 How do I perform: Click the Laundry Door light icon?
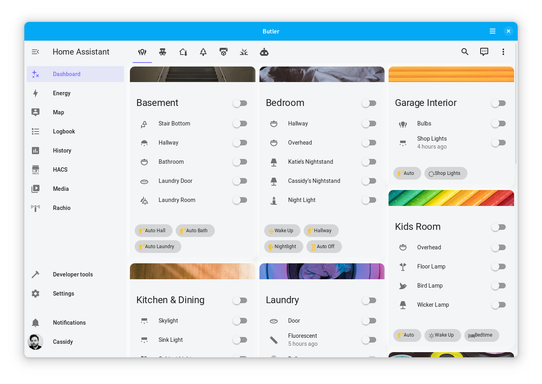point(274,321)
